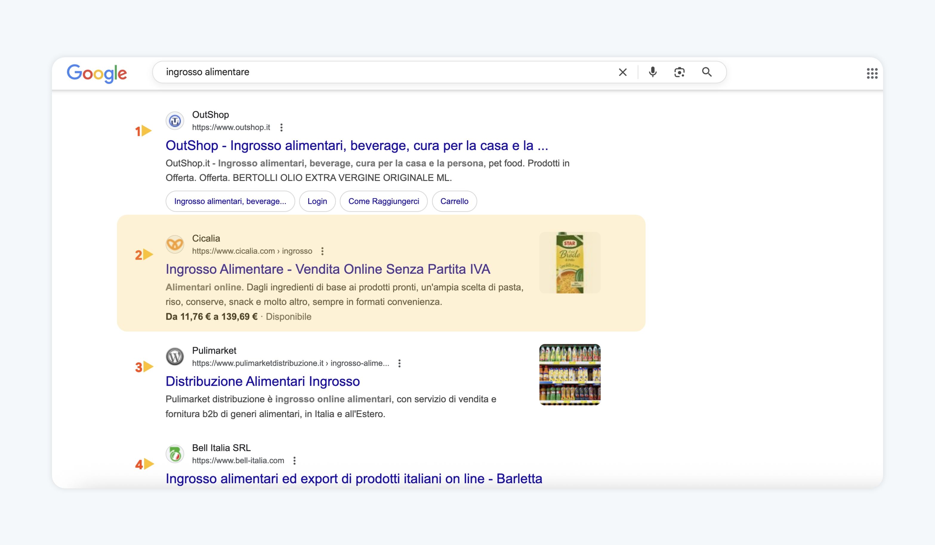Viewport: 935px width, 545px height.
Task: Open more options for the OutShop result
Action: coord(282,128)
